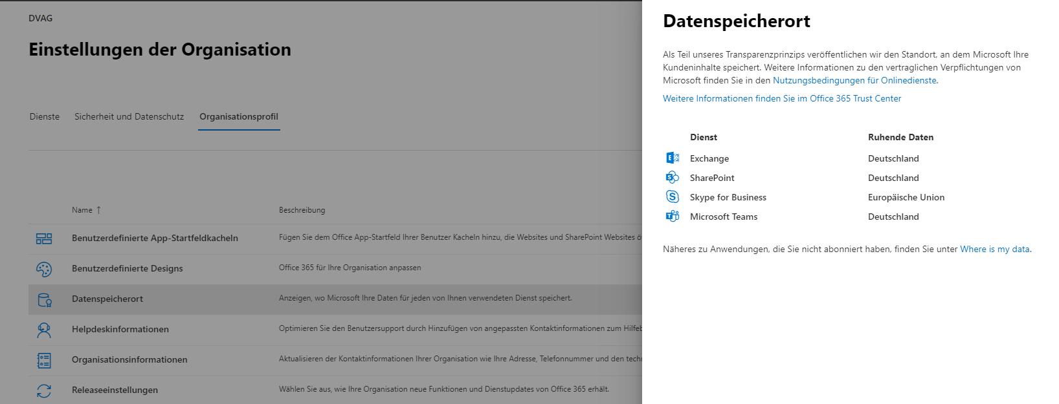Select Microsoft Teams service name
The width and height of the screenshot is (1059, 404).
(x=724, y=217)
